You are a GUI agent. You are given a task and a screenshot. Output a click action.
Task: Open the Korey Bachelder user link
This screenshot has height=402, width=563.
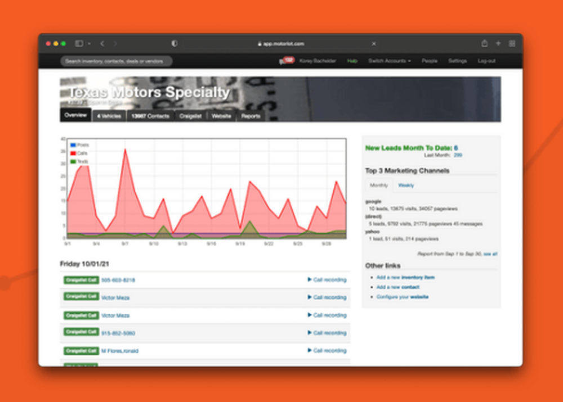pyautogui.click(x=318, y=61)
